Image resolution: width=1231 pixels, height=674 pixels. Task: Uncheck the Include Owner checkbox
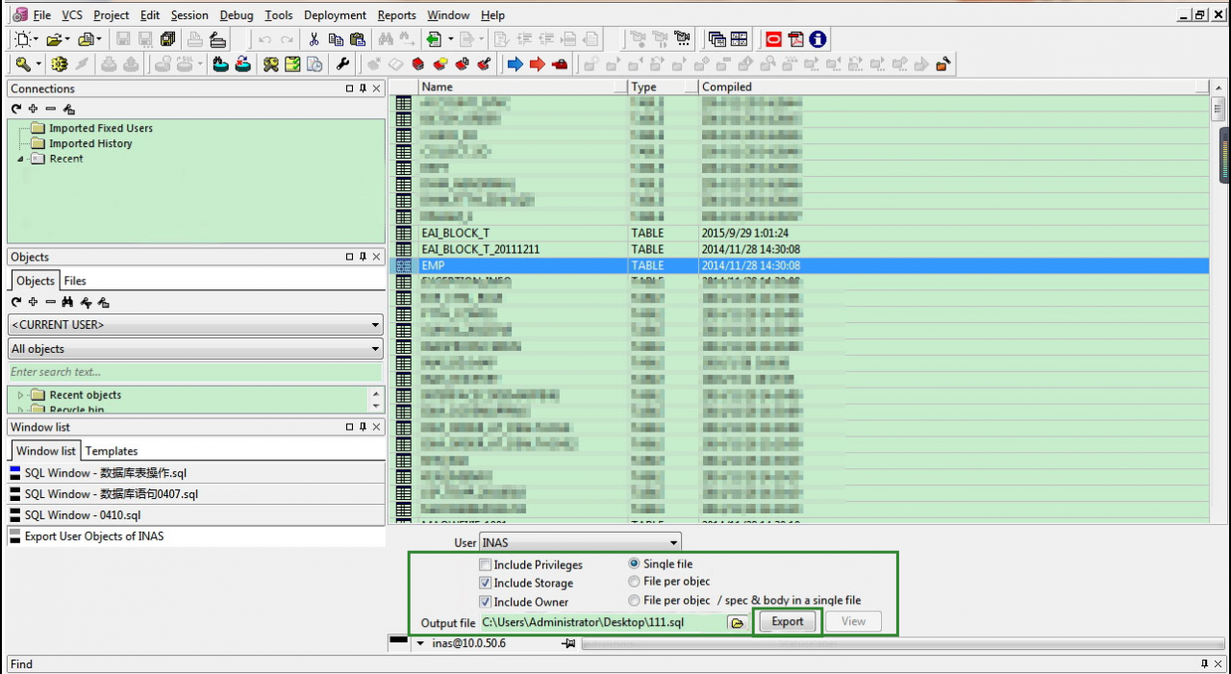coord(486,602)
